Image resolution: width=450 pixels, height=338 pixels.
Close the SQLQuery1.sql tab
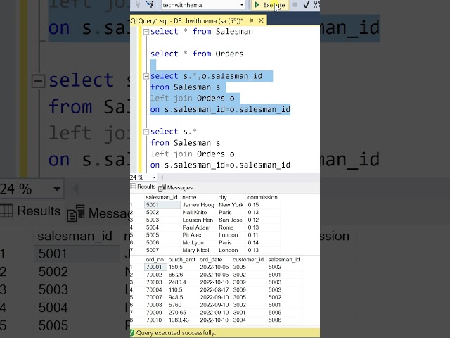(x=261, y=20)
